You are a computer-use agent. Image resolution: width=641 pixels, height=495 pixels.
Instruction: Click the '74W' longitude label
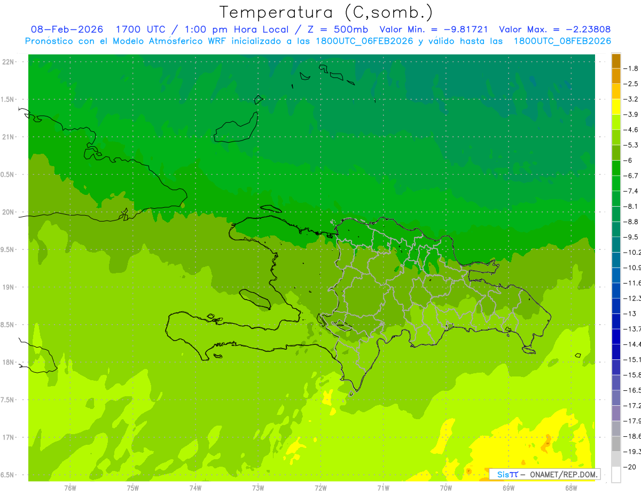click(x=196, y=488)
